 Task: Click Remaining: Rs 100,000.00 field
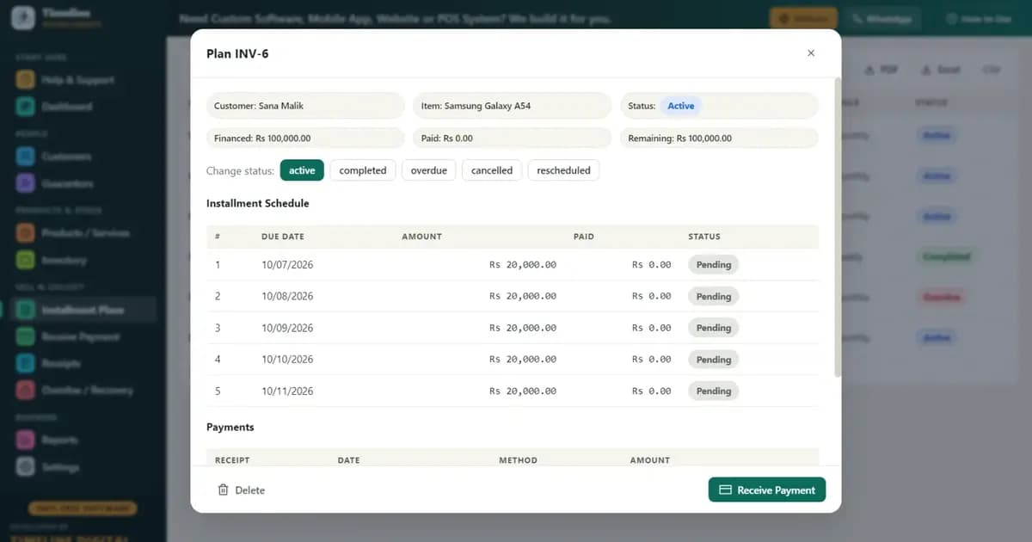719,138
